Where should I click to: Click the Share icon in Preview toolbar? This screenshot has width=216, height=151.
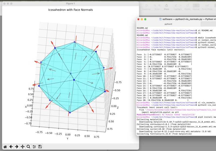coord(166,6)
